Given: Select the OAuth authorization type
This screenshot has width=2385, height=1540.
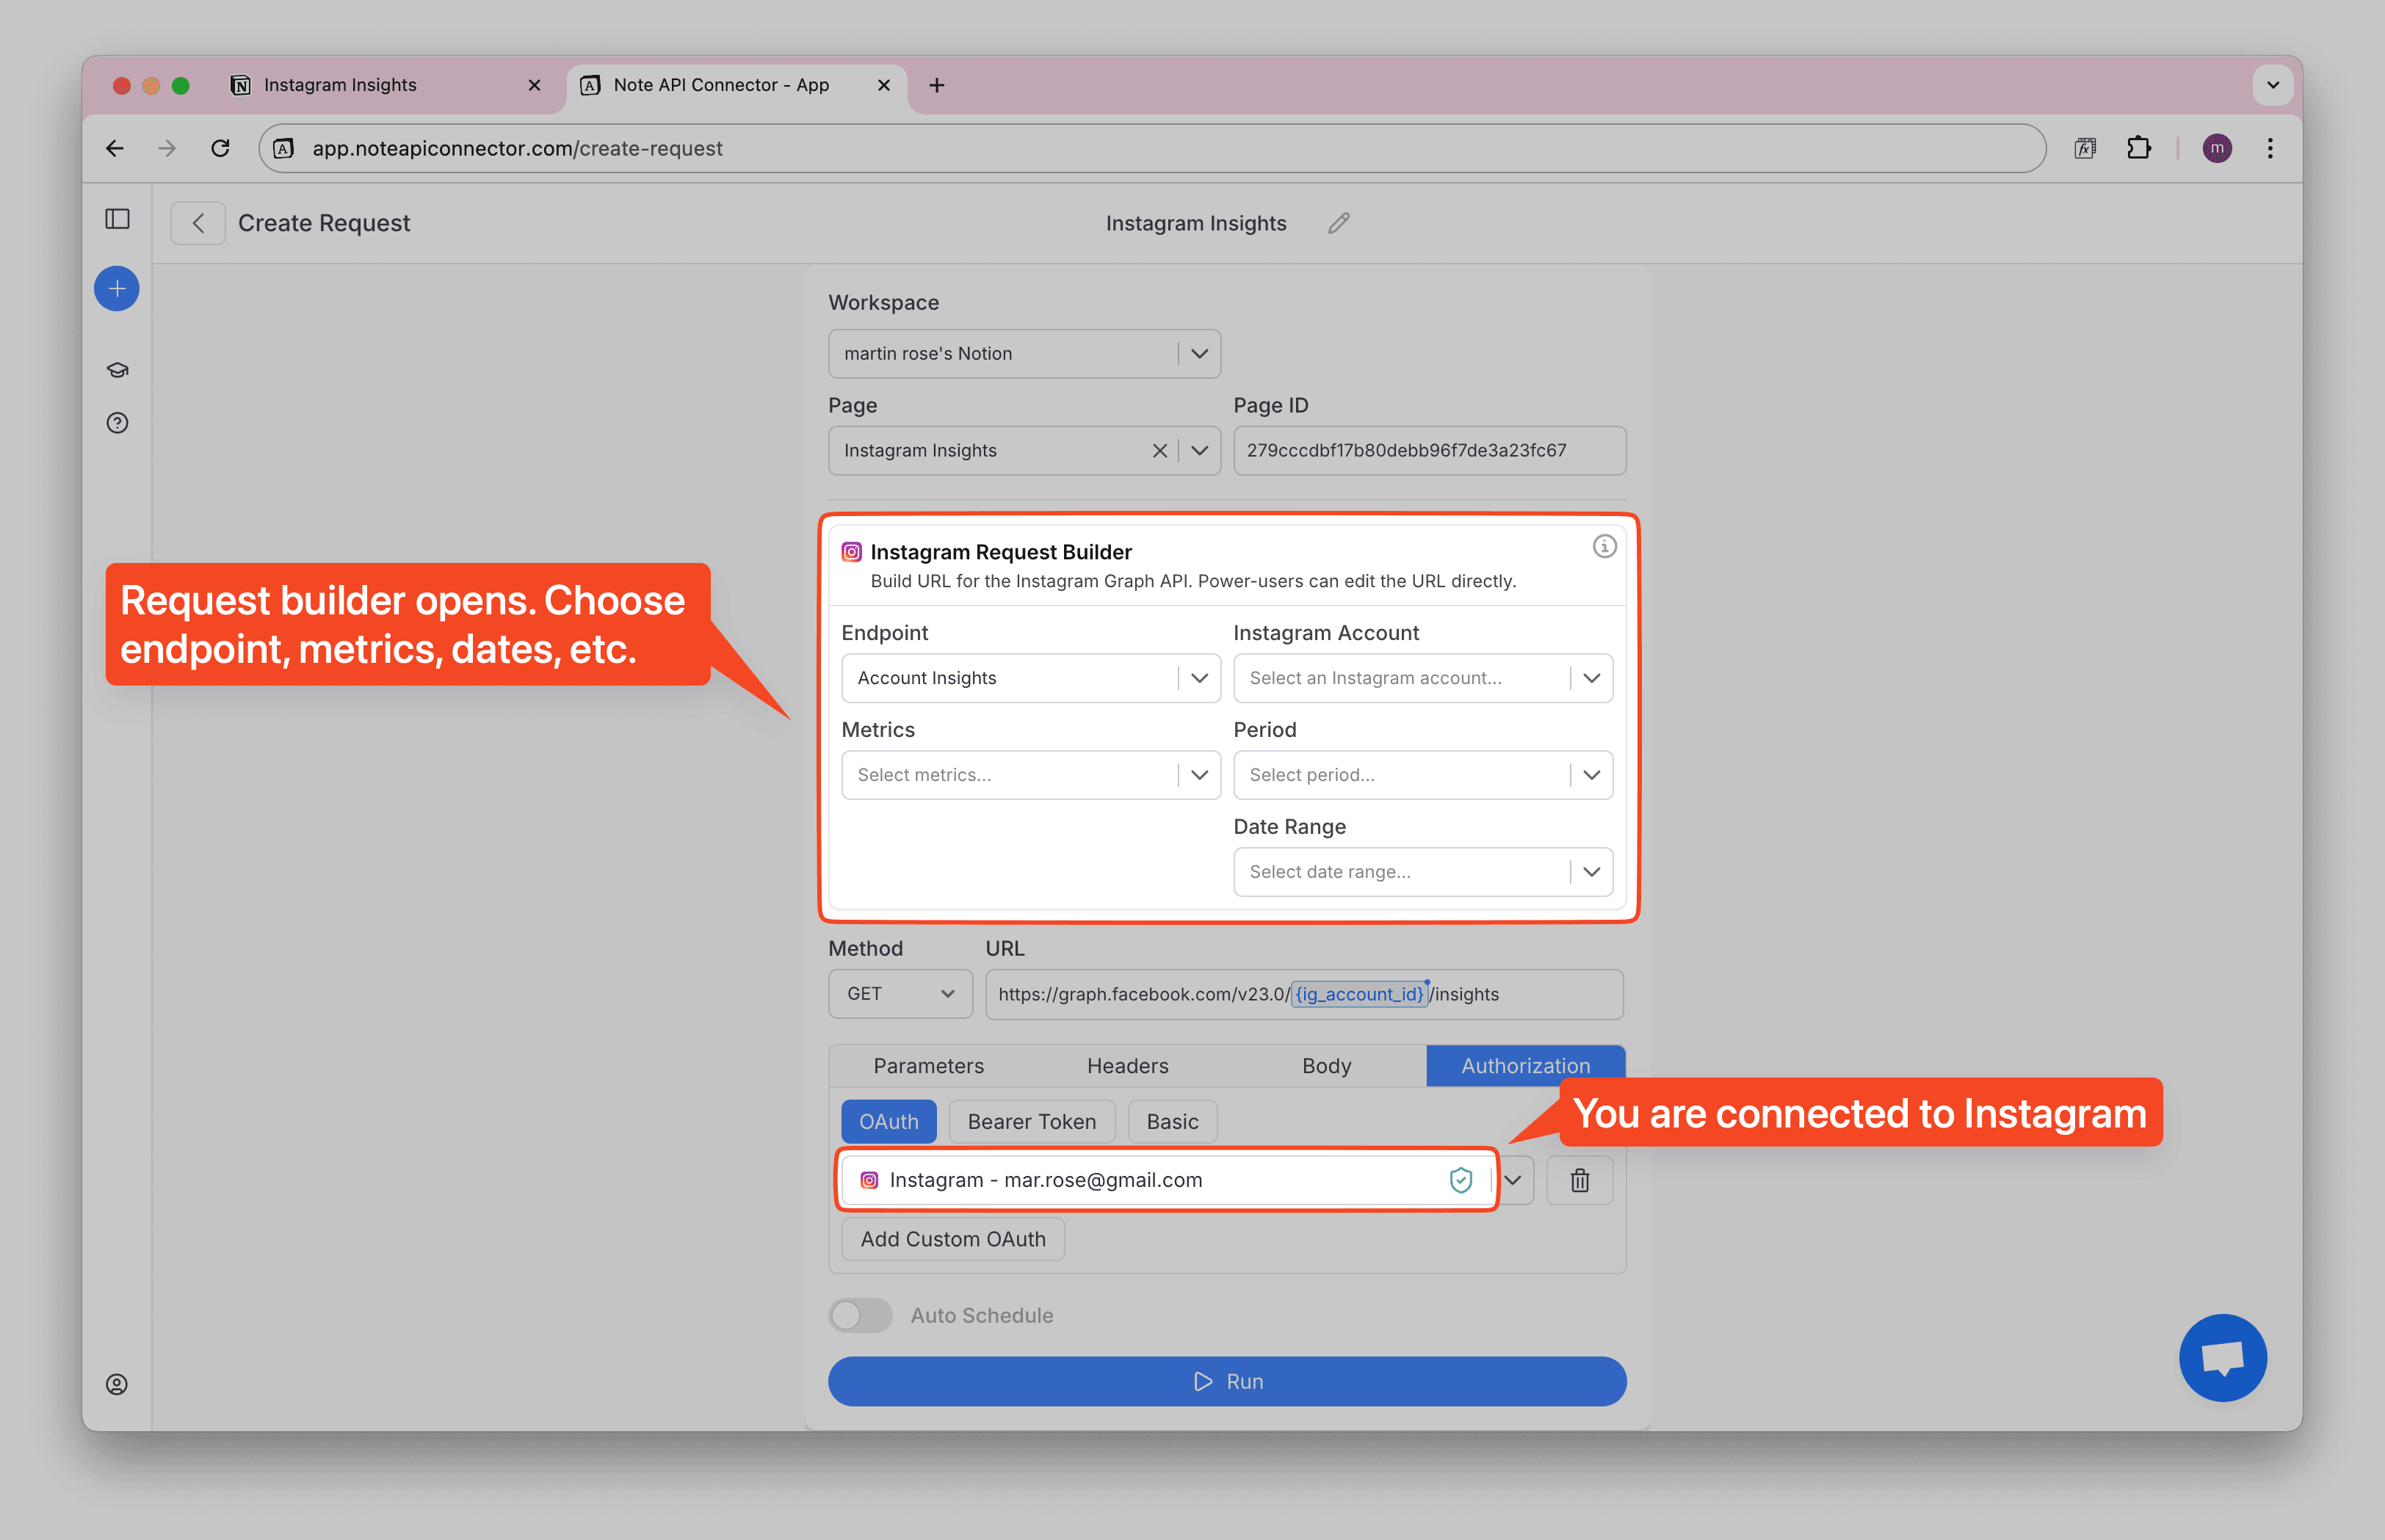Looking at the screenshot, I should 889,1122.
